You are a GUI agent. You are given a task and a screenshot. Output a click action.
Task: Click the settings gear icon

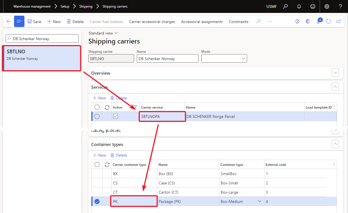coord(327,6)
